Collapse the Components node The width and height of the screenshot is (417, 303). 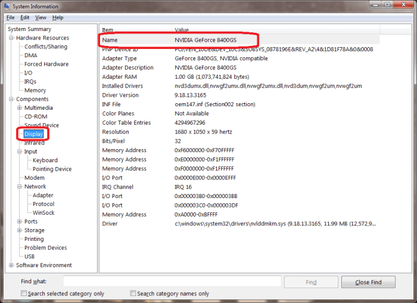click(x=11, y=99)
